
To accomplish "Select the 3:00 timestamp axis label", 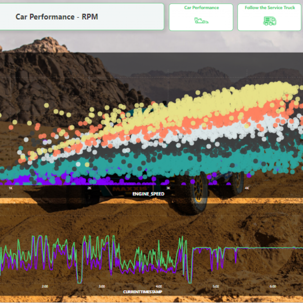I will pyautogui.click(x=102, y=287).
